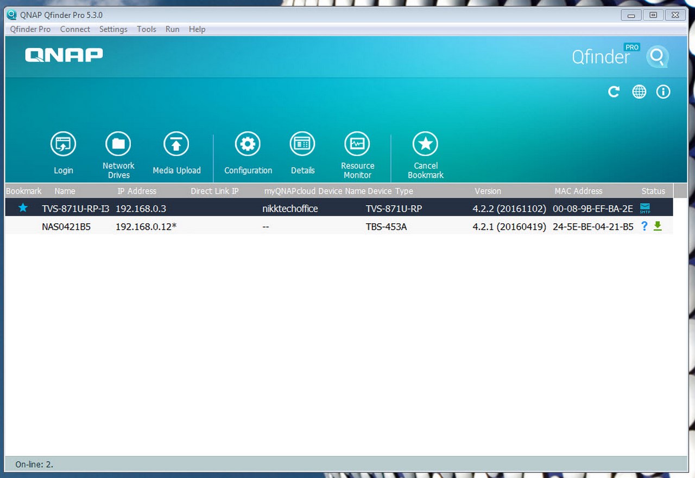Open the Qfinder Pro menu

[30, 29]
